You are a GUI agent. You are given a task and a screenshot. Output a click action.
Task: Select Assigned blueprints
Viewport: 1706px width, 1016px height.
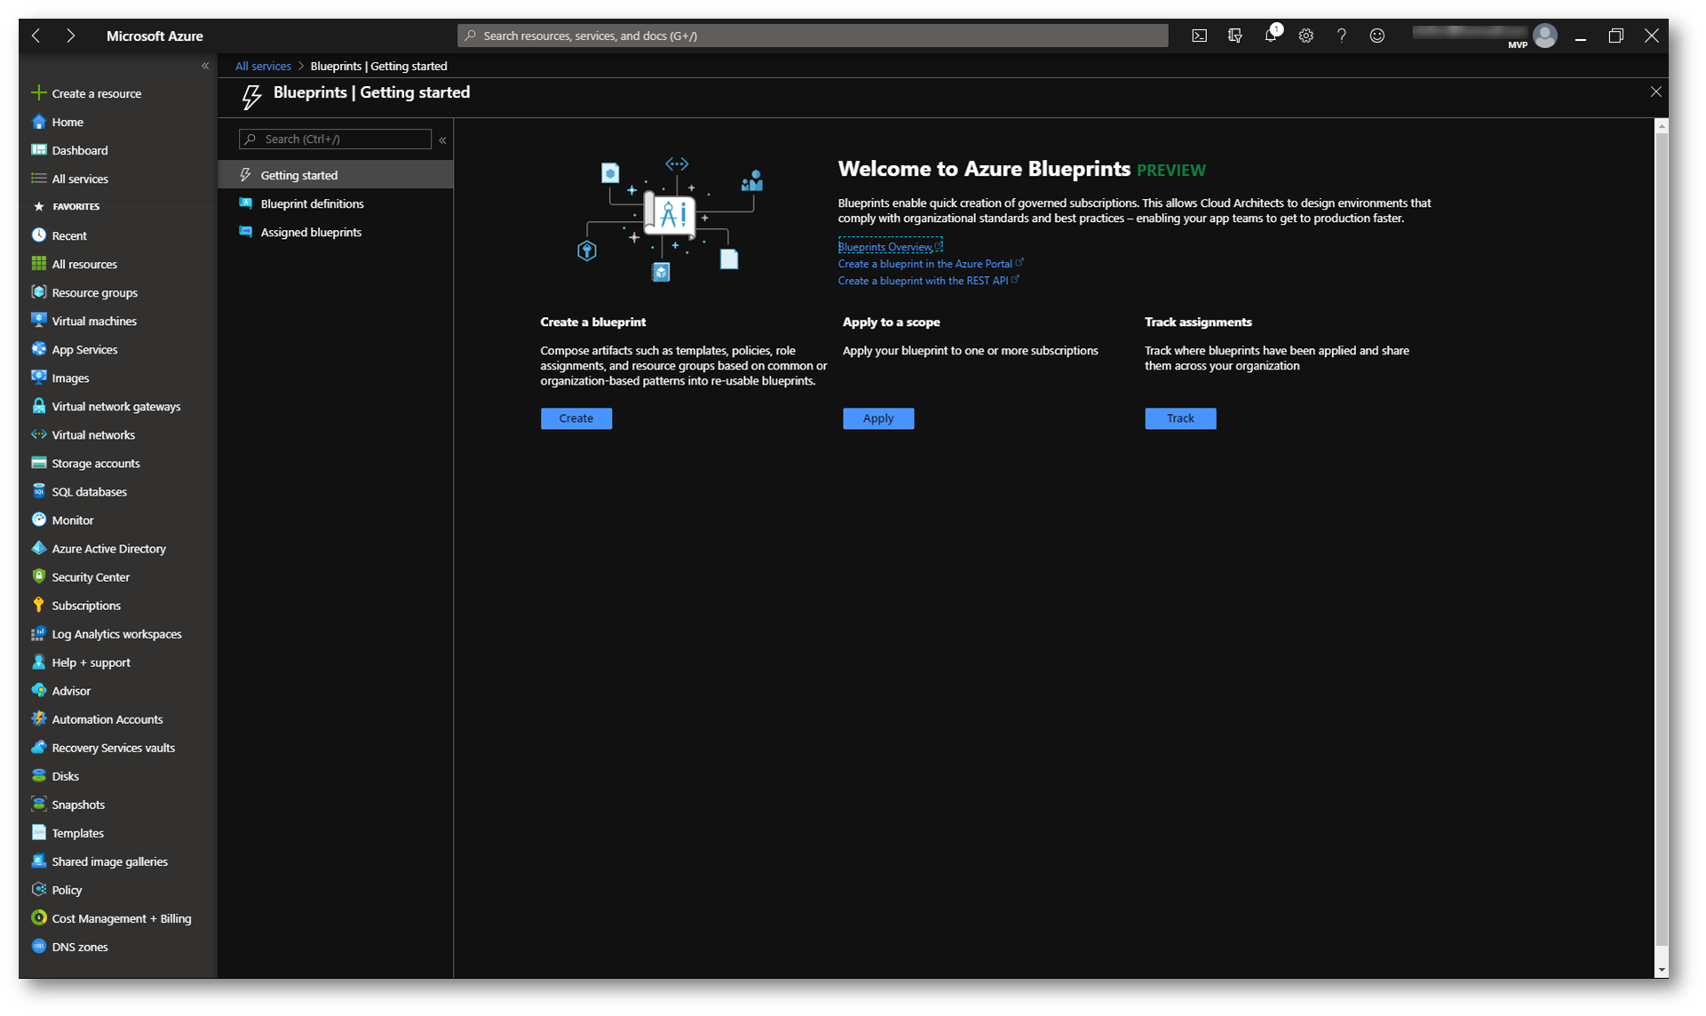(x=336, y=232)
